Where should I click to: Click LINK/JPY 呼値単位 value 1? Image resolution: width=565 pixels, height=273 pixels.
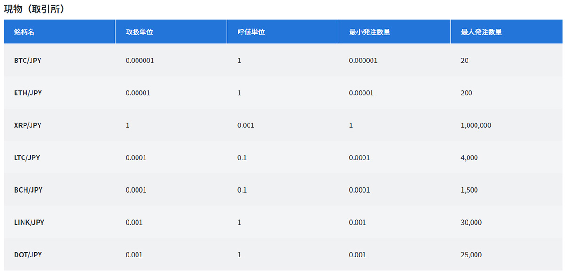[239, 222]
